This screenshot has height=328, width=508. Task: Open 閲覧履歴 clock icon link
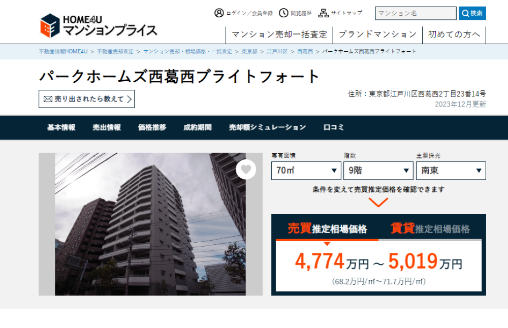tap(295, 13)
